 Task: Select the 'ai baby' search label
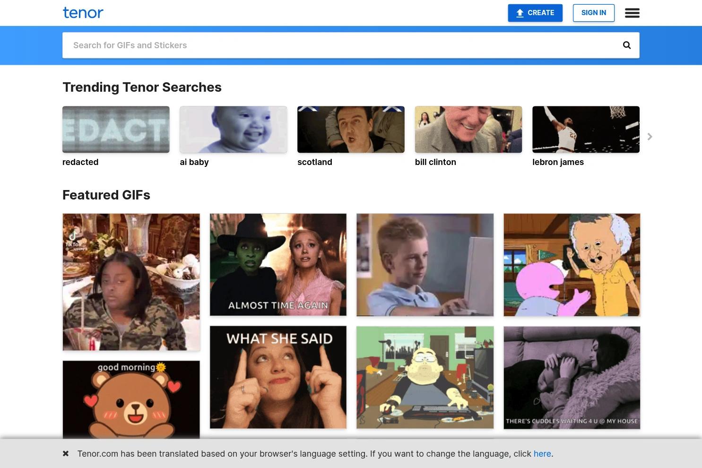194,162
